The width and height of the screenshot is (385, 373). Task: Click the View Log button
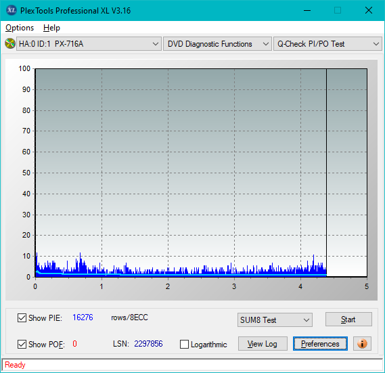tap(263, 344)
